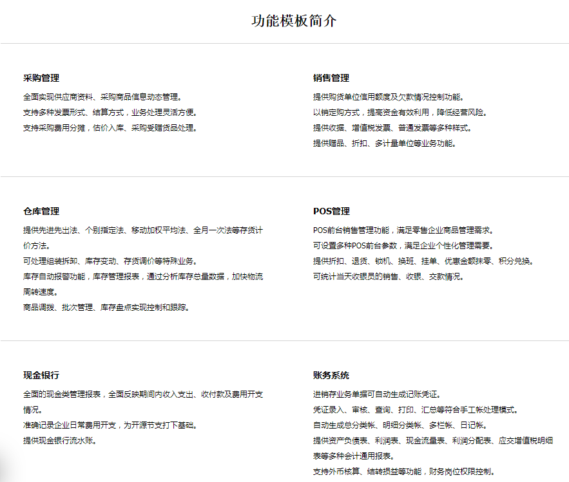569x482 pixels.
Task: Select the POS管理 heading
Action: [332, 211]
